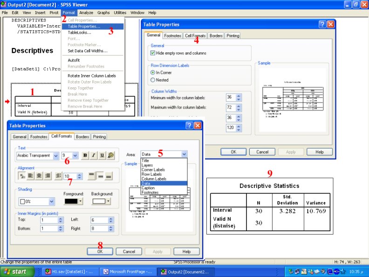
Task: Click OK in the dialog with Shading options
Action: coord(100,251)
